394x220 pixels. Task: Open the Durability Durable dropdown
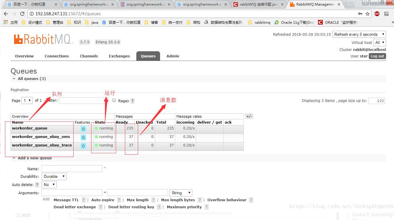(54, 176)
